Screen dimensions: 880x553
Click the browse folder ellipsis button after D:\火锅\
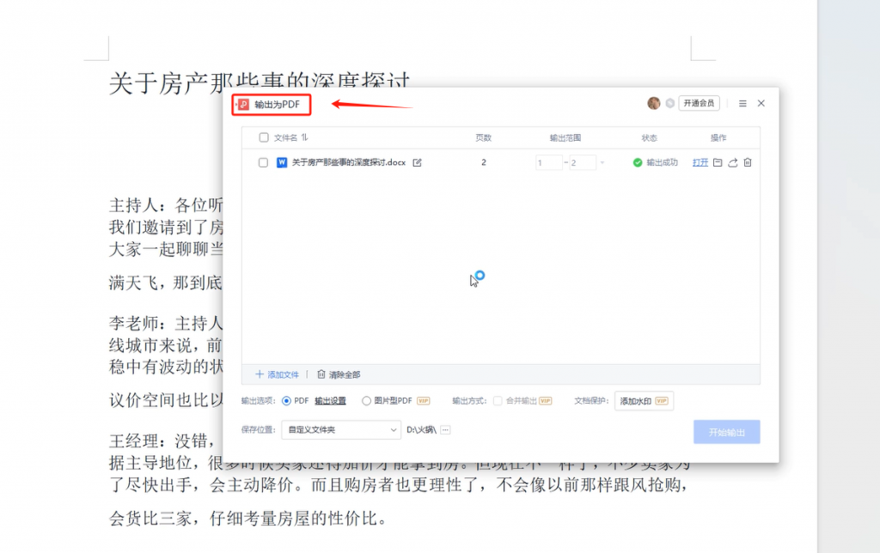pyautogui.click(x=446, y=430)
